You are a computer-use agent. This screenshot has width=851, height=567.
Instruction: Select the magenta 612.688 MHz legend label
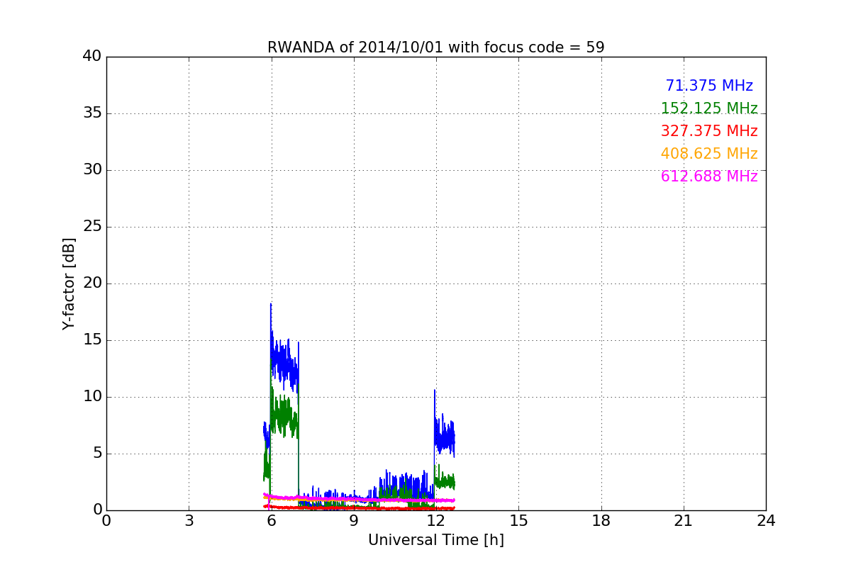click(709, 176)
